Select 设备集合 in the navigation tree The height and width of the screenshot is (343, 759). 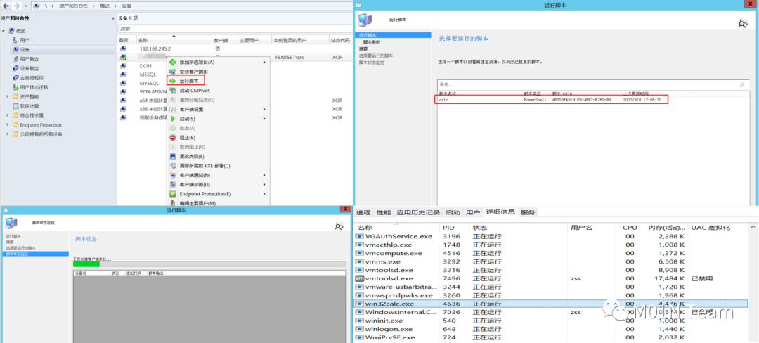tap(29, 68)
